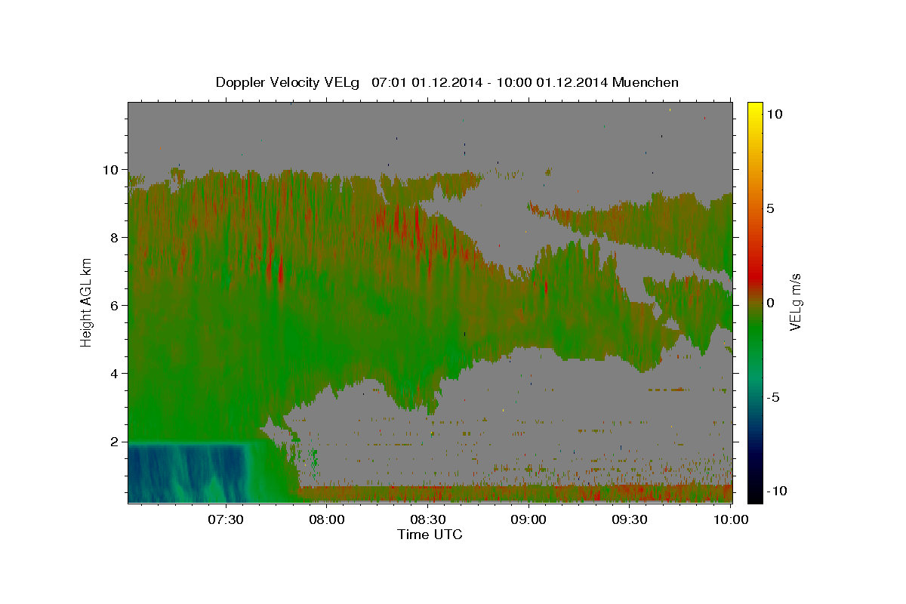Click the 08:00 time tick label
The height and width of the screenshot is (604, 906).
327,520
